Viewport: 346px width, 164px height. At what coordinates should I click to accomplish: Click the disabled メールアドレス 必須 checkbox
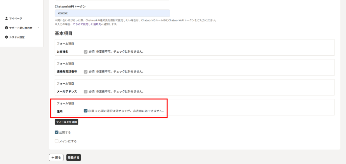(85, 91)
